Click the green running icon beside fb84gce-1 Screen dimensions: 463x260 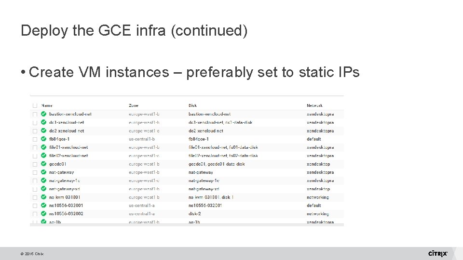(x=44, y=139)
